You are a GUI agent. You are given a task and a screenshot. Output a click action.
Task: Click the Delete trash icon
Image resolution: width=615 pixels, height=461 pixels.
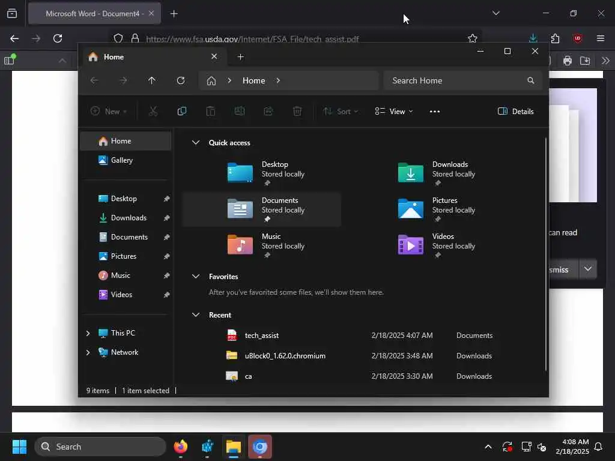[297, 111]
